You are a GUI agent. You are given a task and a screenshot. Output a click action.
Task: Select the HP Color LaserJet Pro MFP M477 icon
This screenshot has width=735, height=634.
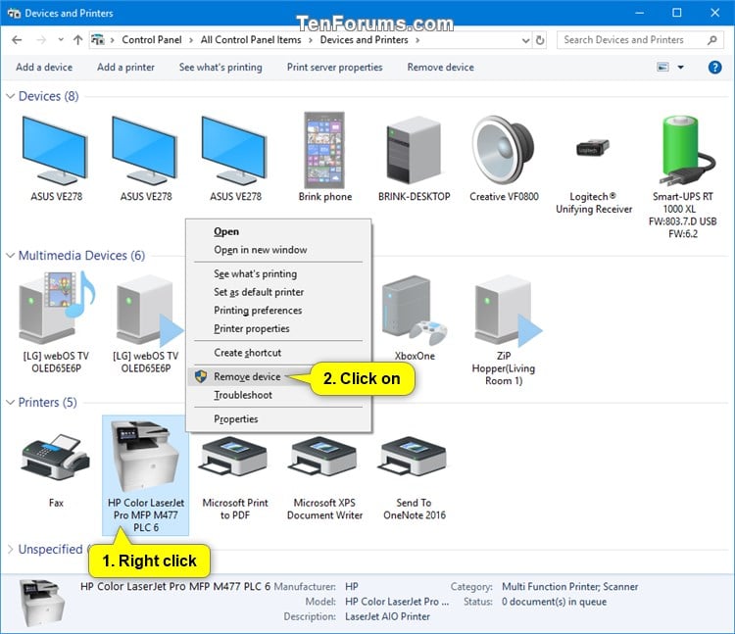[145, 456]
